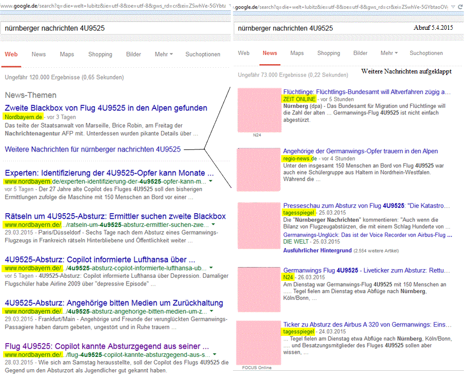
Task: Click thumbnail captioned FOCUS Online
Action: coord(259,343)
